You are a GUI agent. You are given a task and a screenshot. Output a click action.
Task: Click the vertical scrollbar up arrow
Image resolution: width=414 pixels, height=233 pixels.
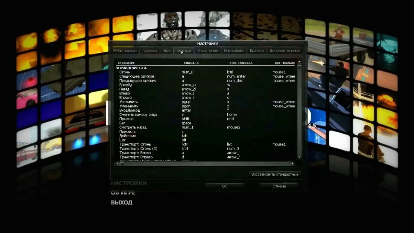pos(299,62)
